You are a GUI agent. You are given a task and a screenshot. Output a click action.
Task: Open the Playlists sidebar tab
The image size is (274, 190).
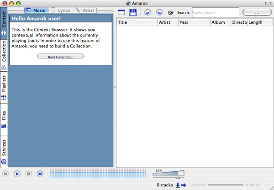pyautogui.click(x=4, y=88)
